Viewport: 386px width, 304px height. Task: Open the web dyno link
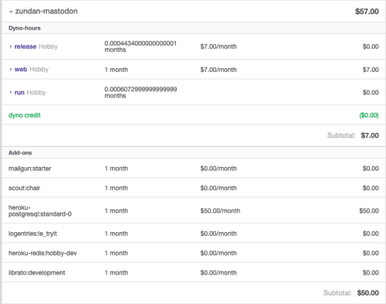coord(21,70)
